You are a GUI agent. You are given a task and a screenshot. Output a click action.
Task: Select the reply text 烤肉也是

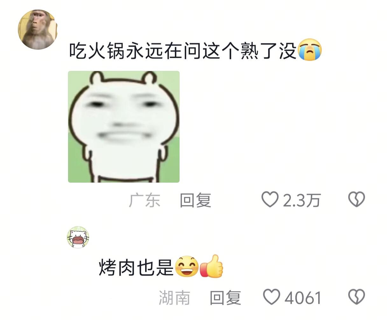(x=136, y=267)
